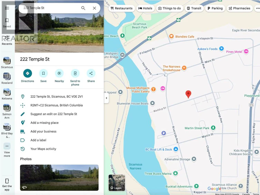
Task: Collapse the side panel arrow
Action: pos(106,98)
